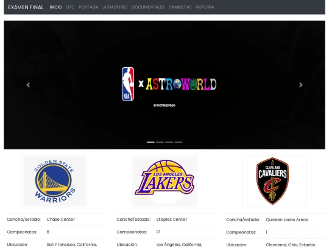Open the Golden State Warriors logo image
Image resolution: width=329 pixels, height=247 pixels.
coord(55,181)
